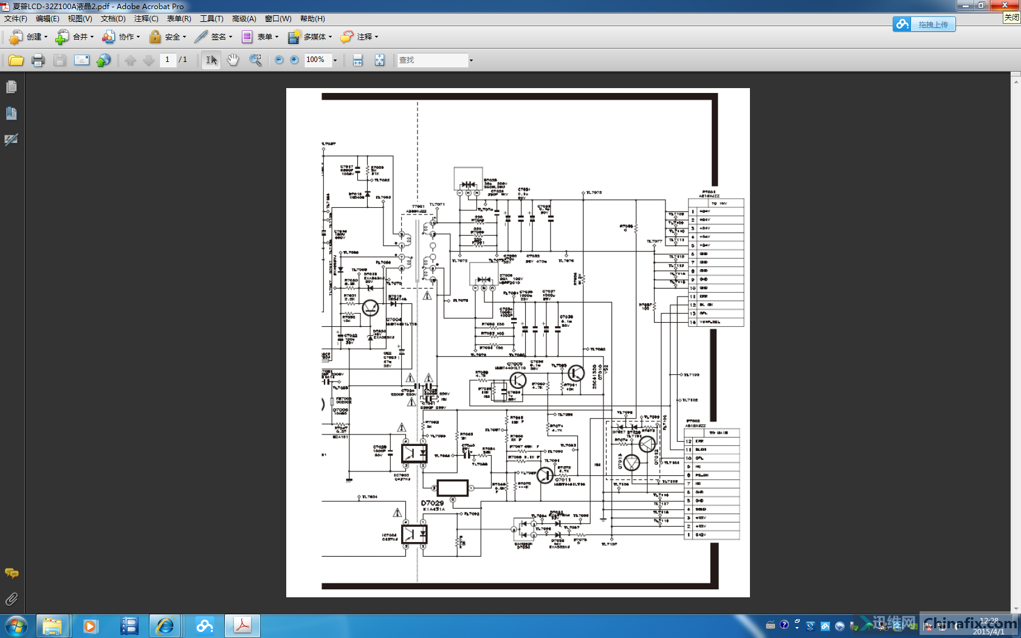Image resolution: width=1021 pixels, height=638 pixels.
Task: Go to previous page arrow
Action: (130, 60)
